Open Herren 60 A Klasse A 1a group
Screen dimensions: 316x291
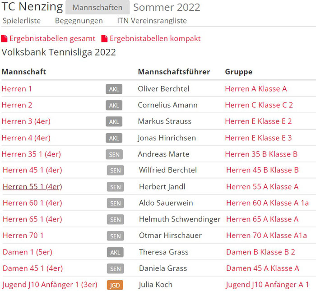267,203
